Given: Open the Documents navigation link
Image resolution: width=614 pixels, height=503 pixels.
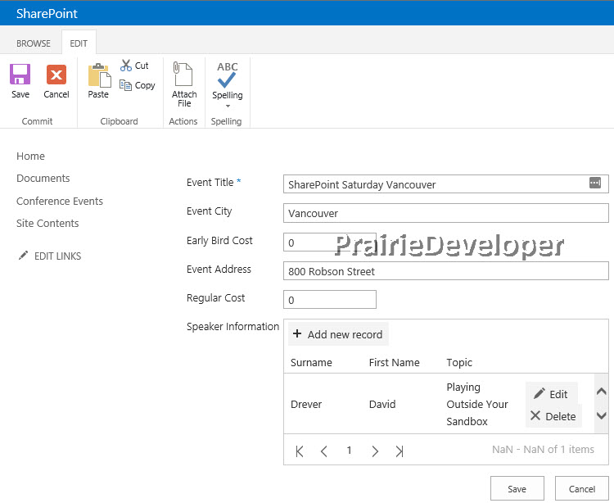Looking at the screenshot, I should [43, 179].
